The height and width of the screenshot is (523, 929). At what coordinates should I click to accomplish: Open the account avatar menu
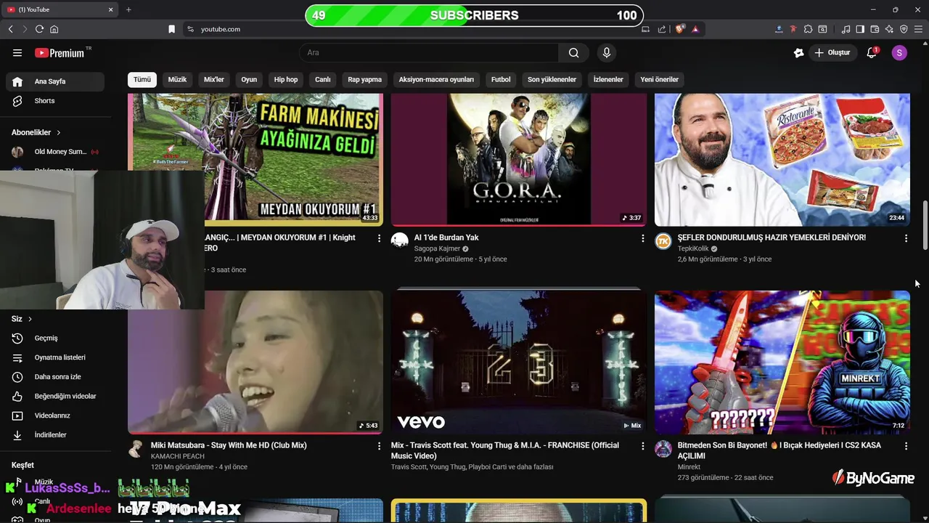click(899, 52)
